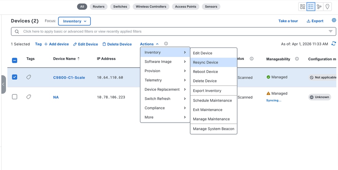338x170 pixels.
Task: Click tag icon for NA device row
Action: click(29, 97)
